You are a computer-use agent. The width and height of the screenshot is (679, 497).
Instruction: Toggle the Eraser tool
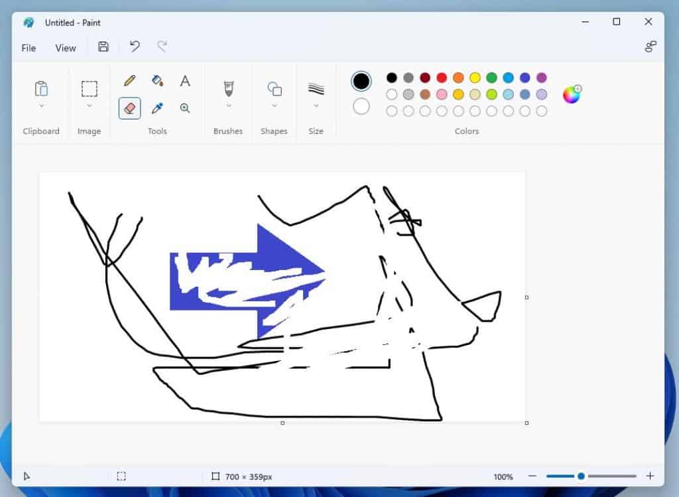129,108
